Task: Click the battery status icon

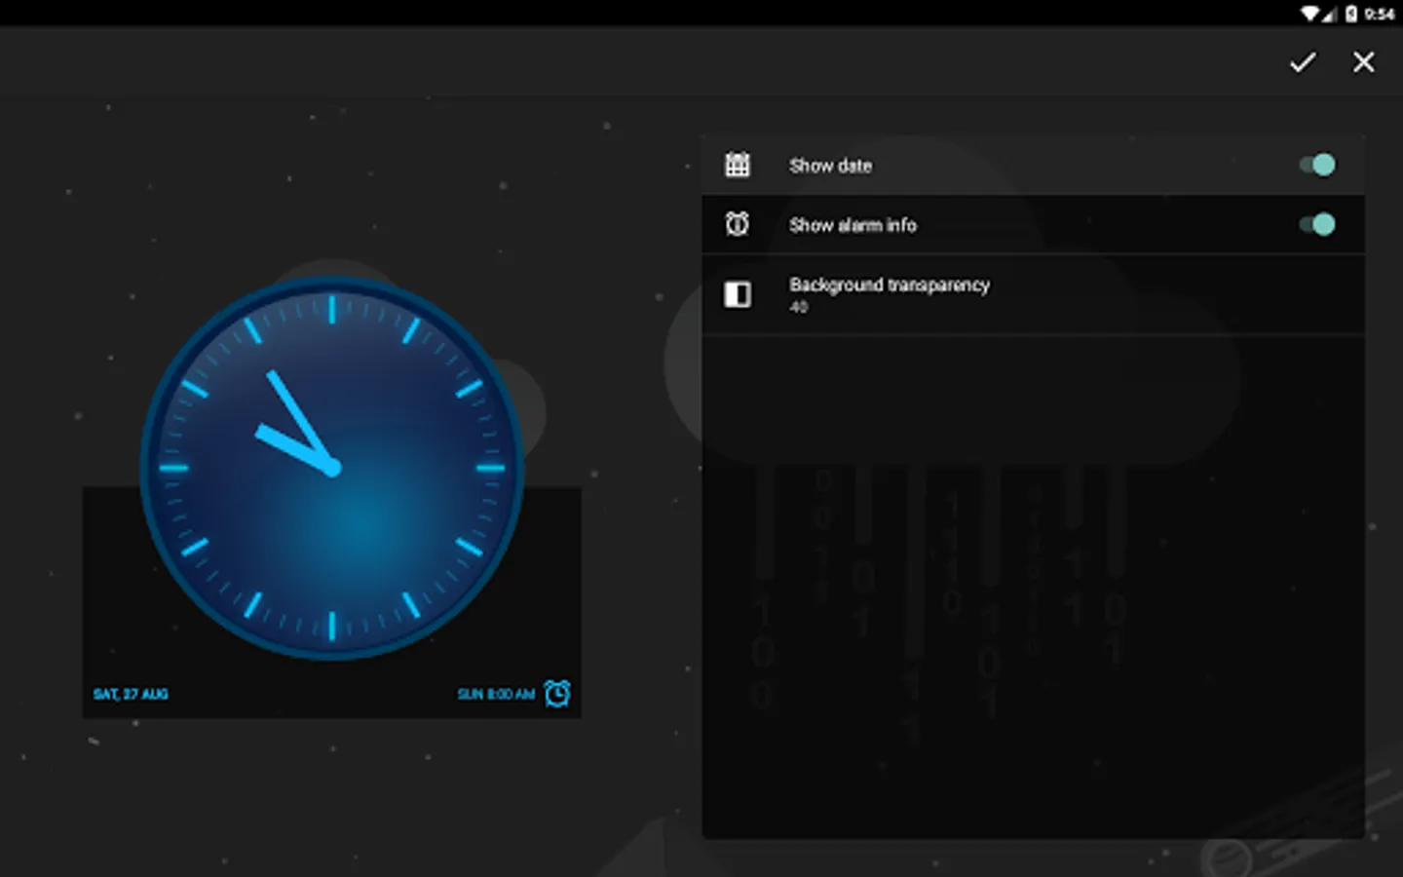Action: pyautogui.click(x=1351, y=14)
